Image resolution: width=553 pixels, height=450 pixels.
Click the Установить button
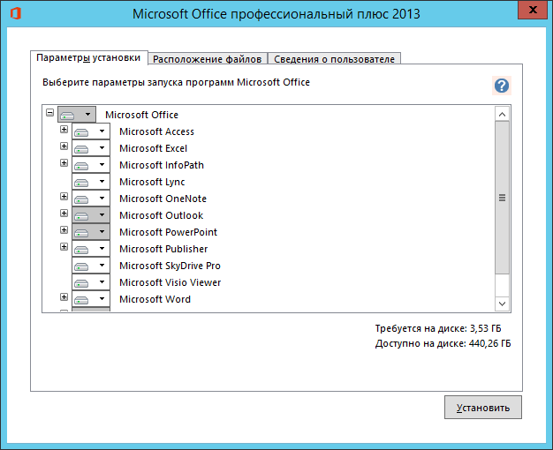(x=483, y=408)
